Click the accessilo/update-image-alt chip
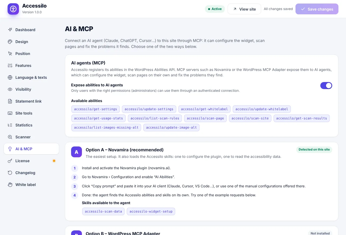The width and height of the screenshot is (346, 235). point(171,128)
